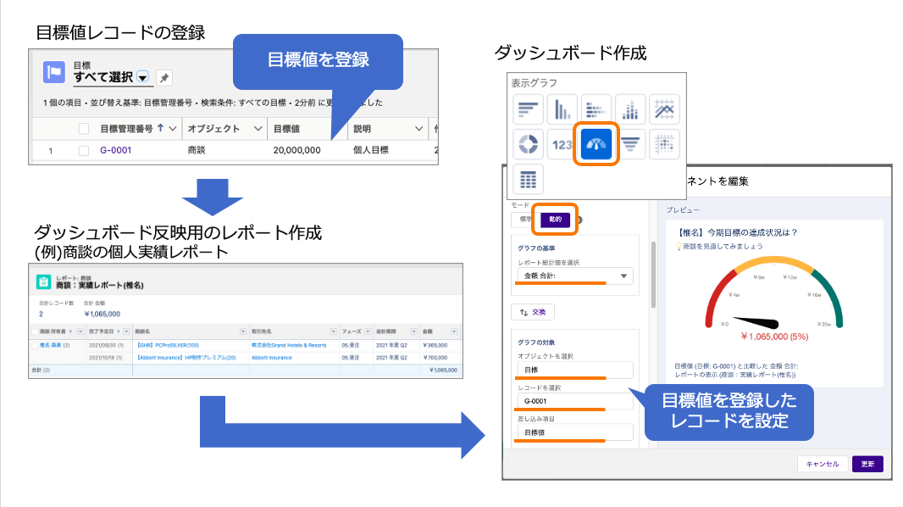Select the donut chart icon

pyautogui.click(x=528, y=144)
